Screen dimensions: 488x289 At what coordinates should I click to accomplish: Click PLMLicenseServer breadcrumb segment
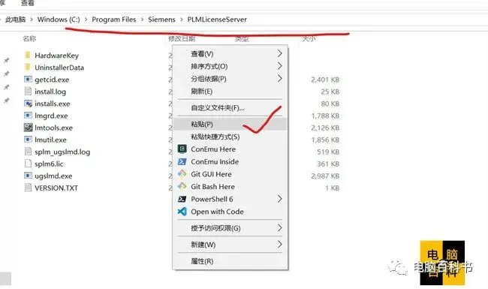(x=217, y=20)
